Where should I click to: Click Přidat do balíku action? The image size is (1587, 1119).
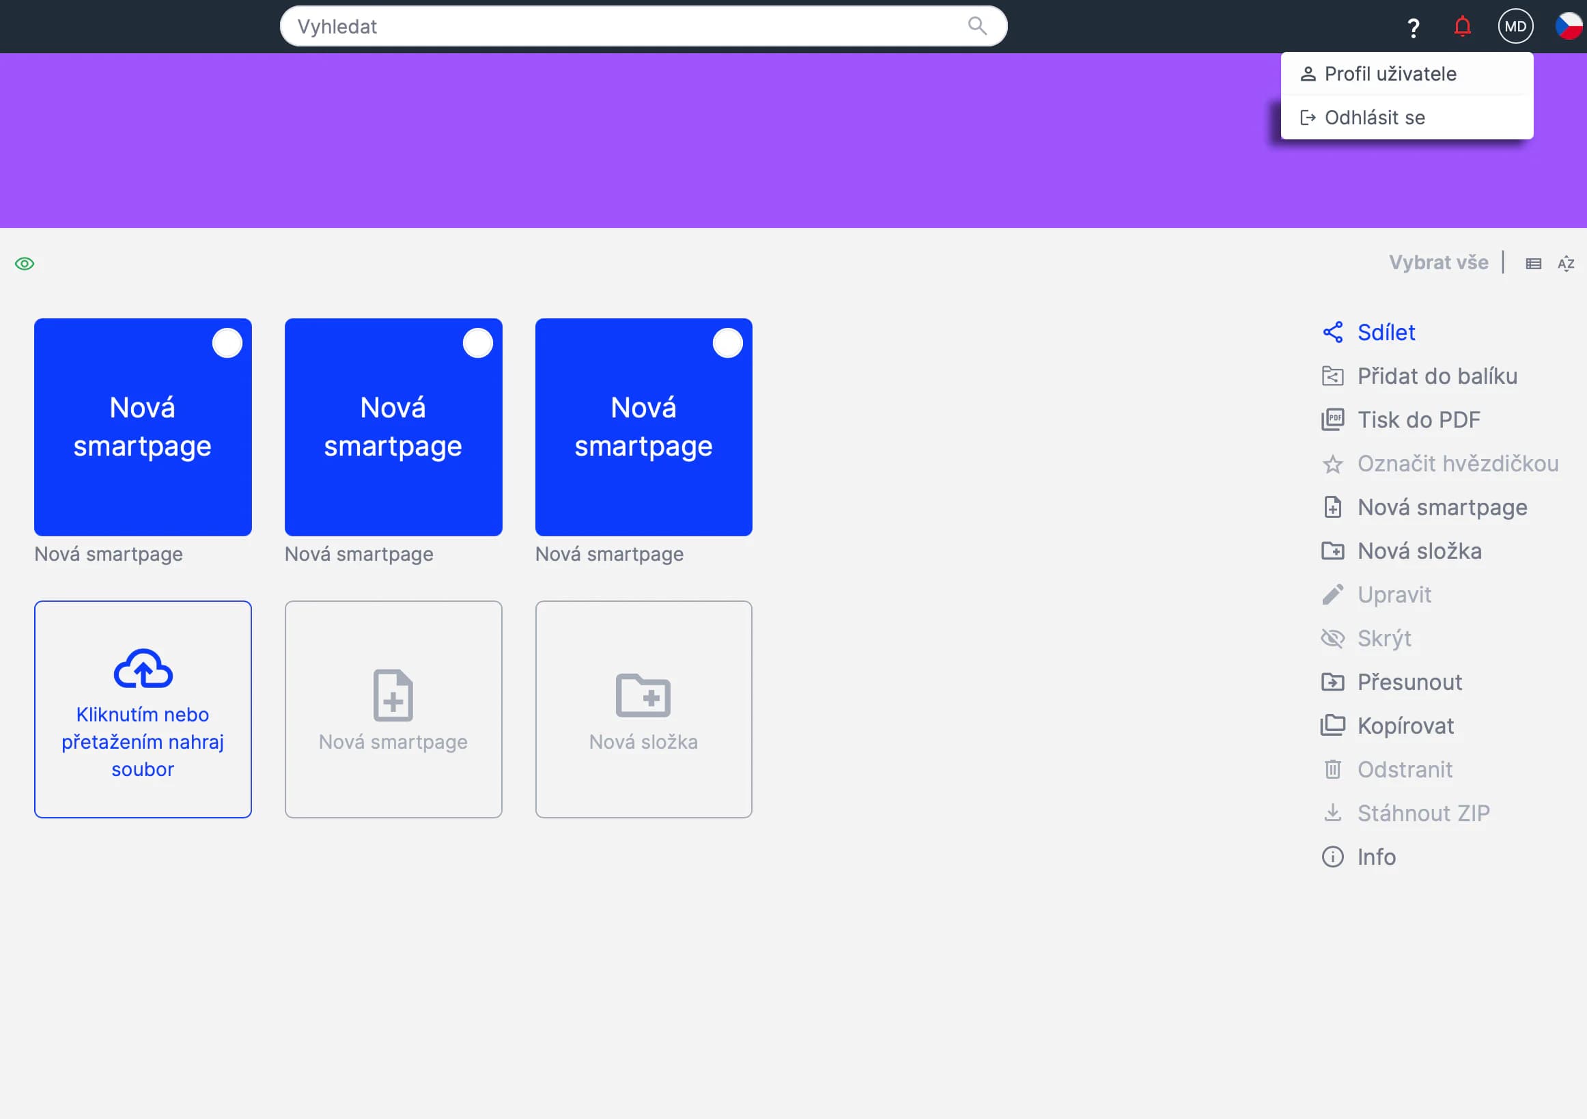pos(1436,376)
